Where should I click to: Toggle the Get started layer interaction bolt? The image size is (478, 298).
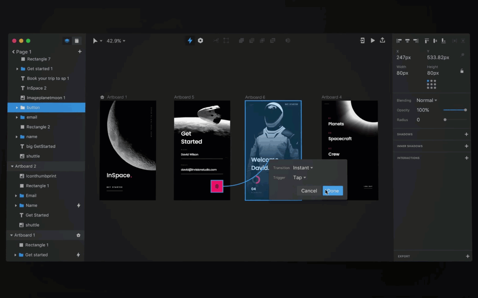pyautogui.click(x=78, y=255)
